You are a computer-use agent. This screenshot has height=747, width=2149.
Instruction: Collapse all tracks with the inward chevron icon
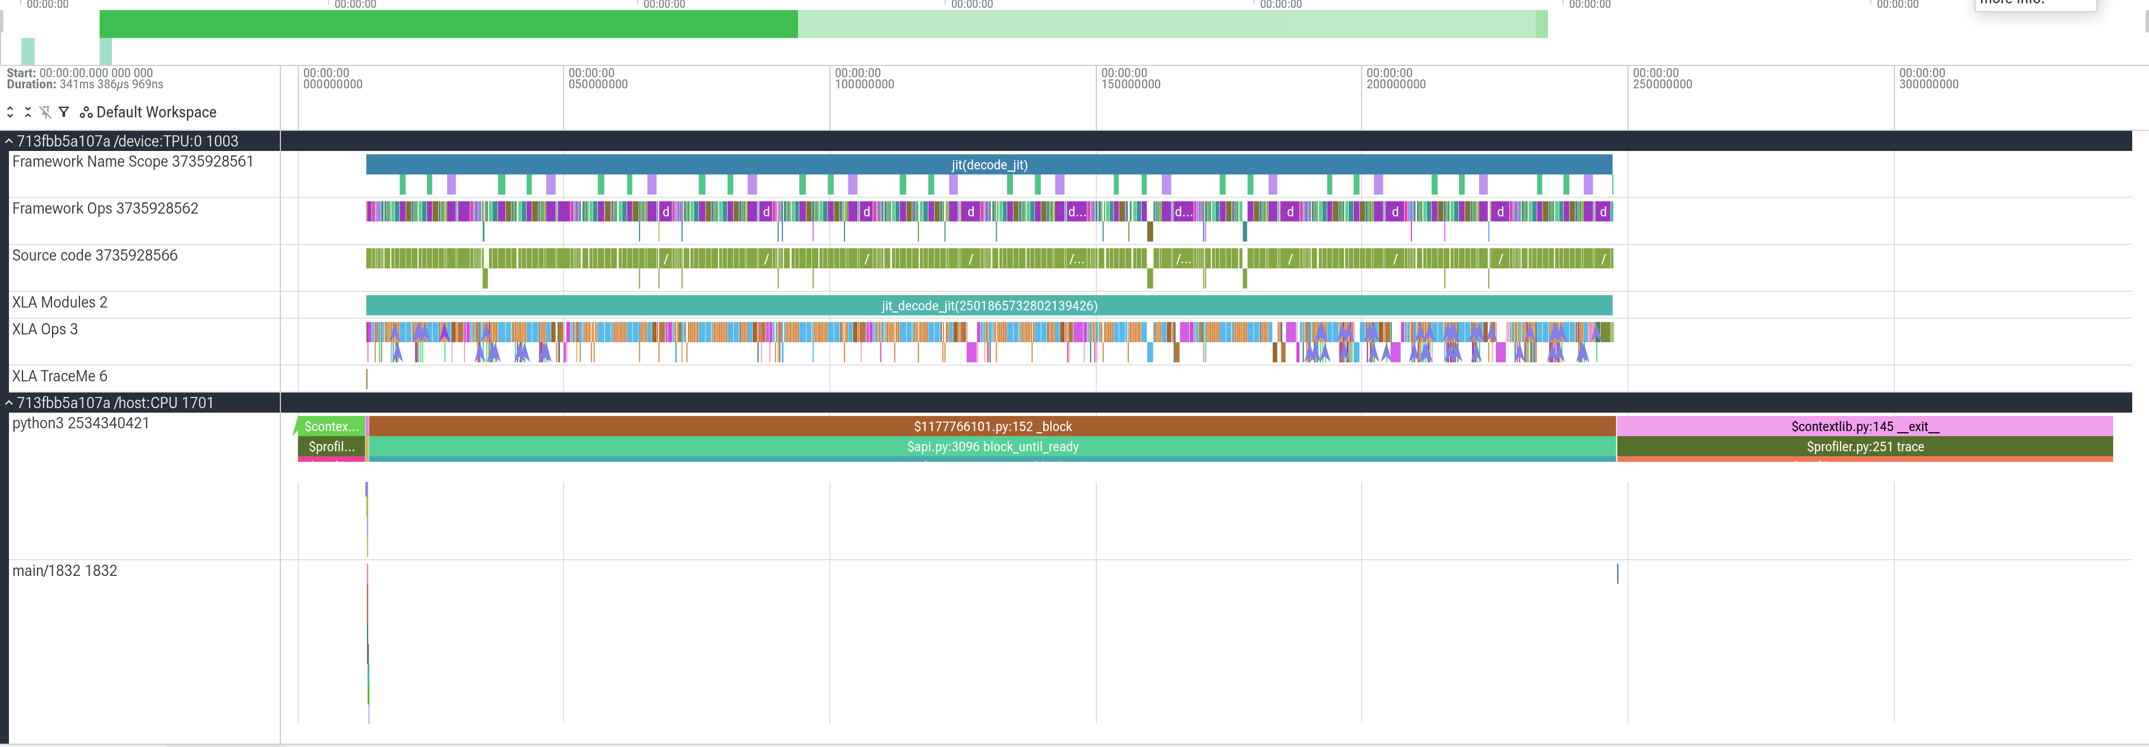click(27, 112)
